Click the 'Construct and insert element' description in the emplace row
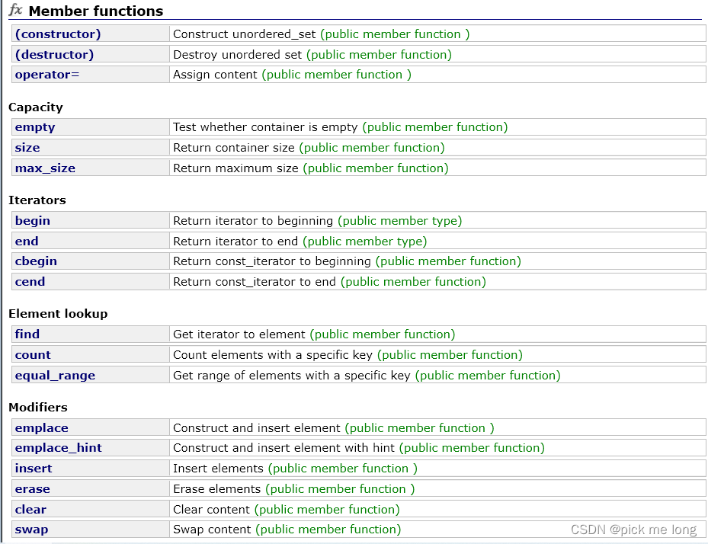The height and width of the screenshot is (544, 708). pos(257,428)
